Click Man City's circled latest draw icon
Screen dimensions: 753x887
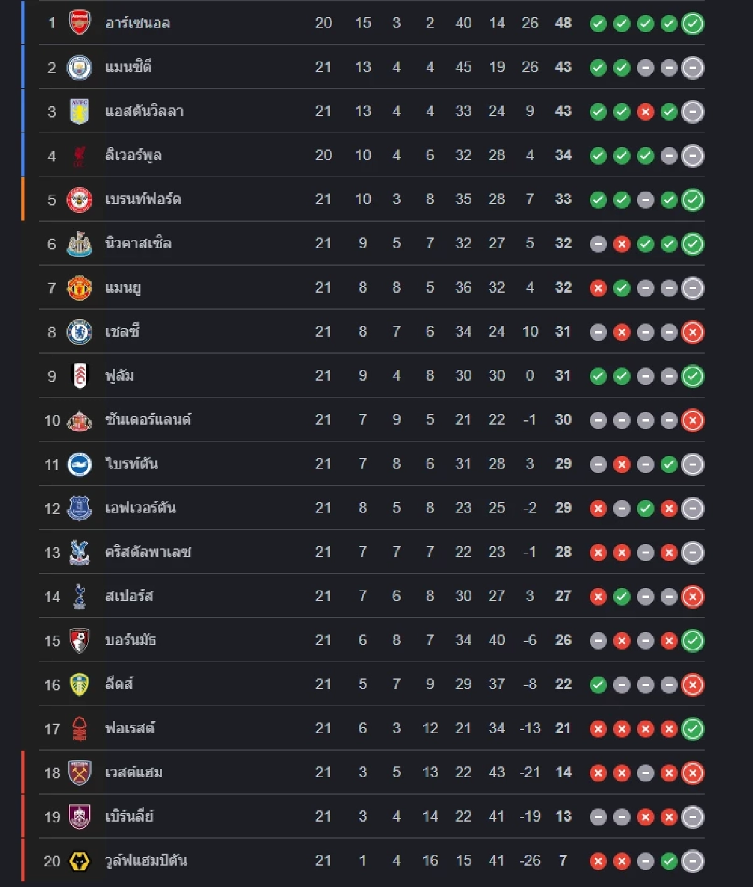click(692, 68)
